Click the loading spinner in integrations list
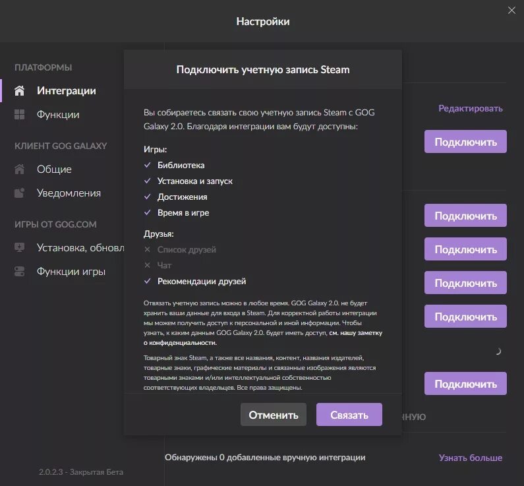Image resolution: width=524 pixels, height=486 pixels. click(x=498, y=351)
